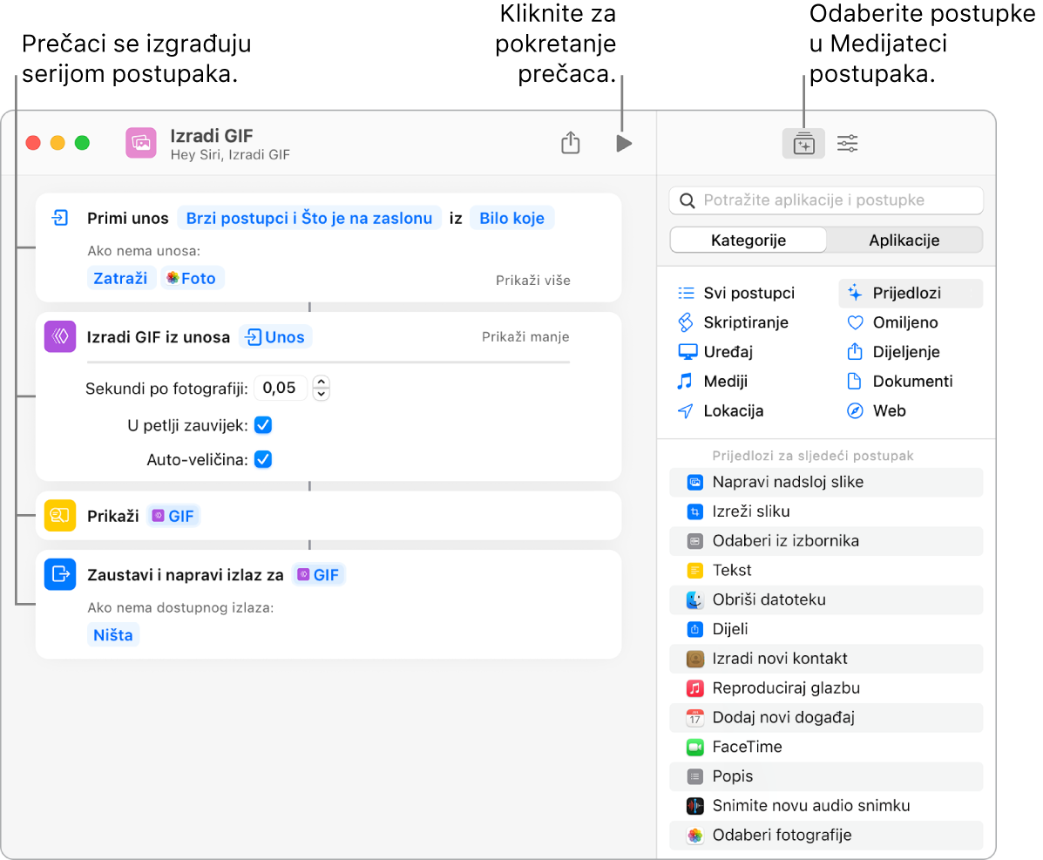
Task: Run the Izradi GIF shortcut
Action: pos(623,143)
